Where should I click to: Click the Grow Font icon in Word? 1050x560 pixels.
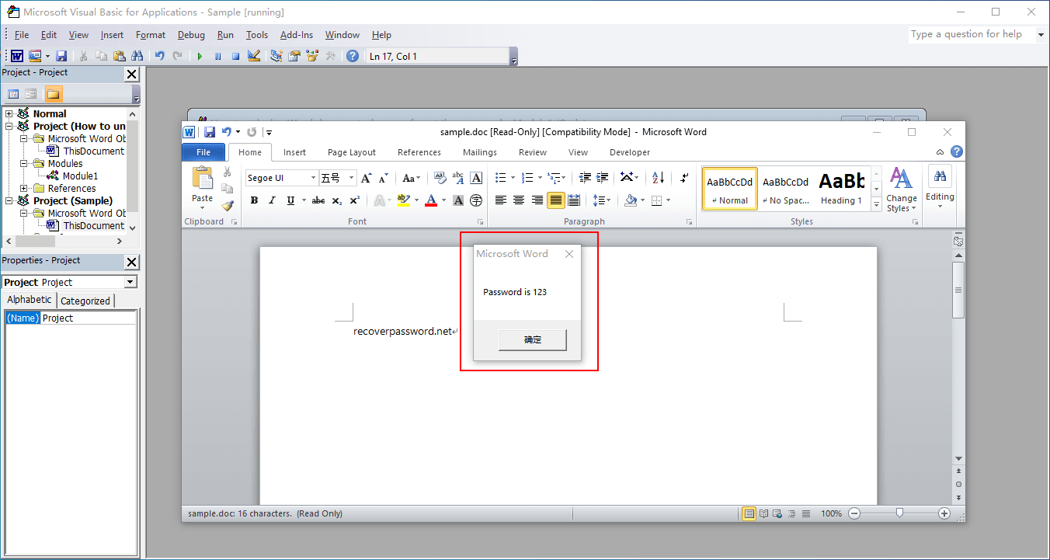[366, 178]
